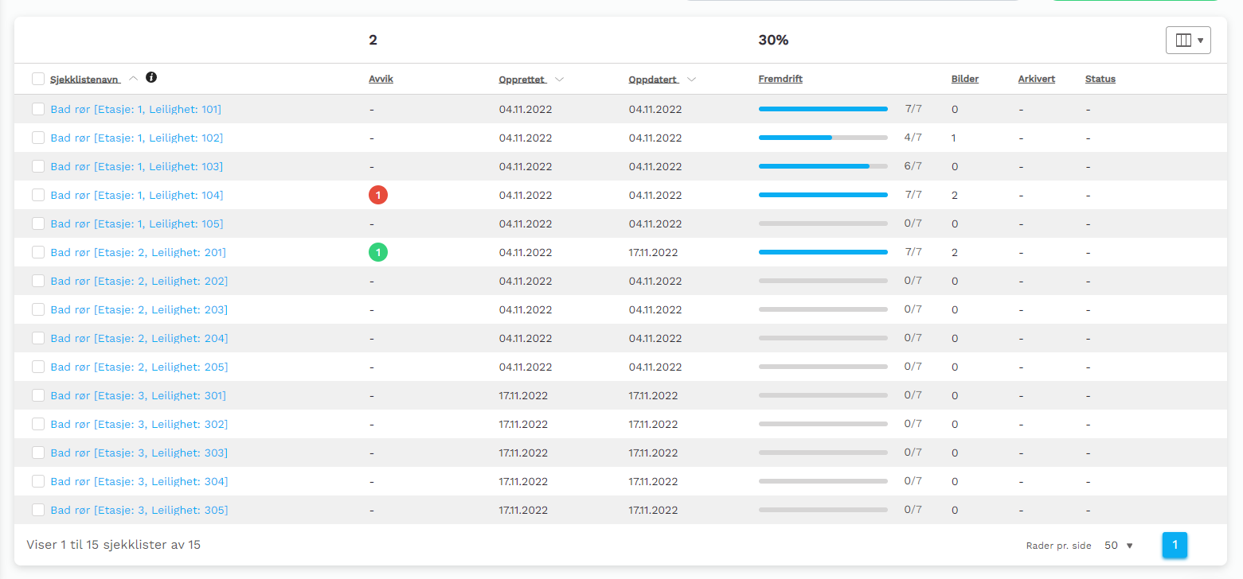The image size is (1243, 579).
Task: Click the chevron next to Opprettet header
Action: tap(559, 80)
